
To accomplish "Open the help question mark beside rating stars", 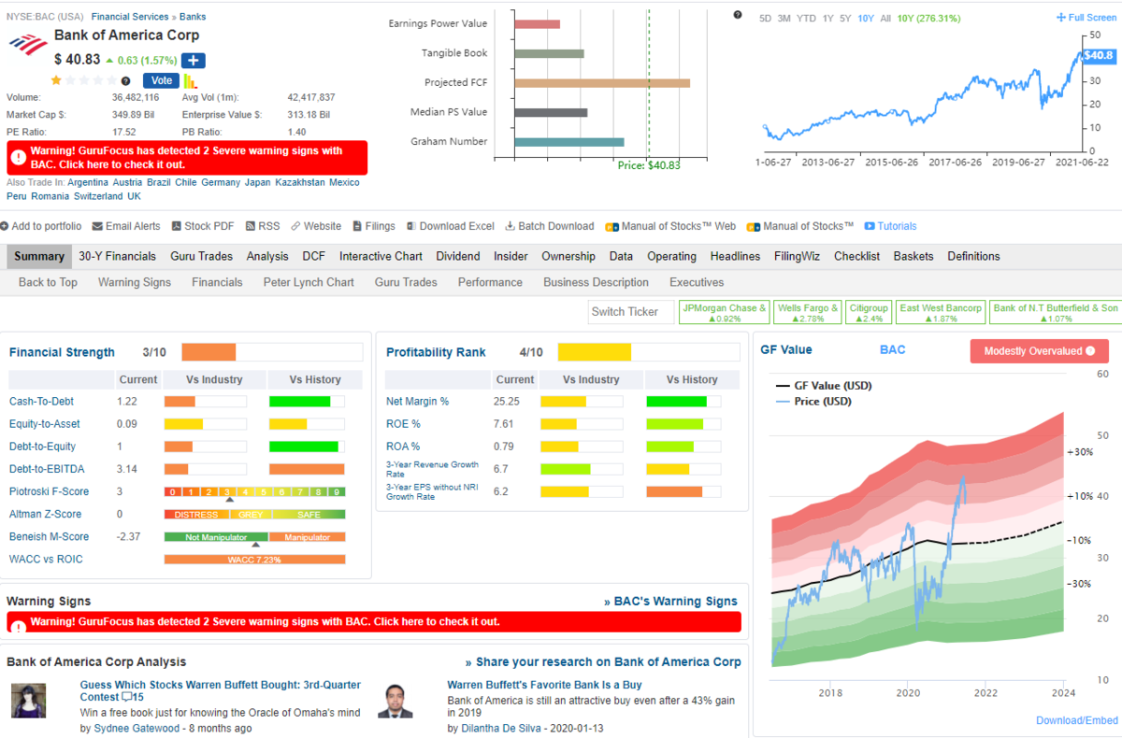I will (126, 81).
